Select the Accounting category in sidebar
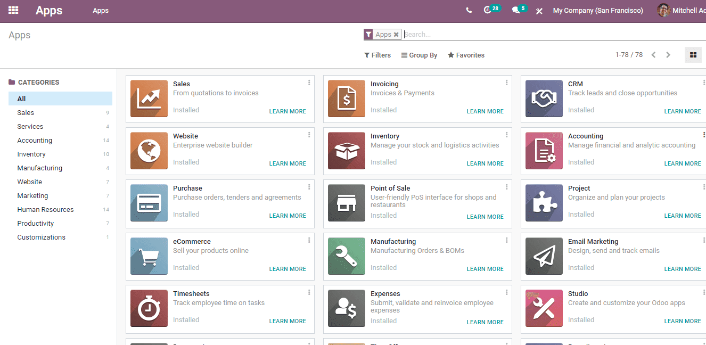Image resolution: width=706 pixels, height=345 pixels. pos(60,140)
